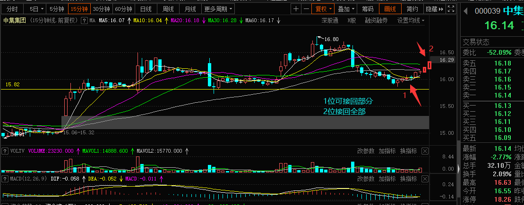Click the DIF:-0.058 MACD value
524x205 pixels.
click(x=65, y=179)
